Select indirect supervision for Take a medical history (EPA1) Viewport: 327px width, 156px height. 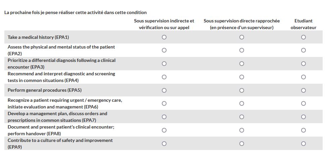click(x=164, y=37)
